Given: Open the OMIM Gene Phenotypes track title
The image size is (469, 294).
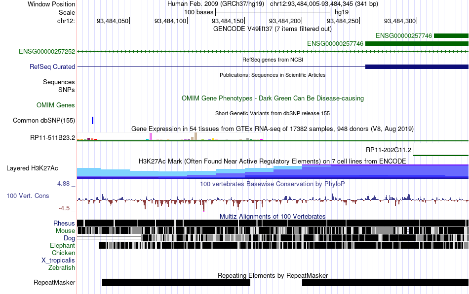Looking at the screenshot, I should point(273,98).
